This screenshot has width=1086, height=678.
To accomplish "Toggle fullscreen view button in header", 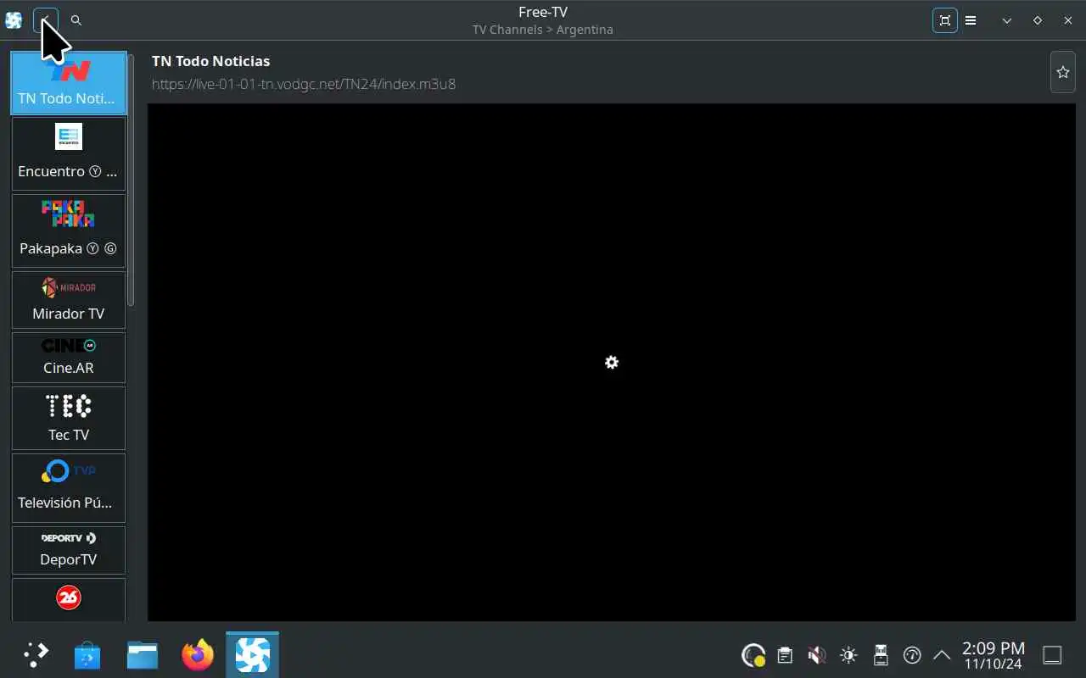I will (945, 20).
